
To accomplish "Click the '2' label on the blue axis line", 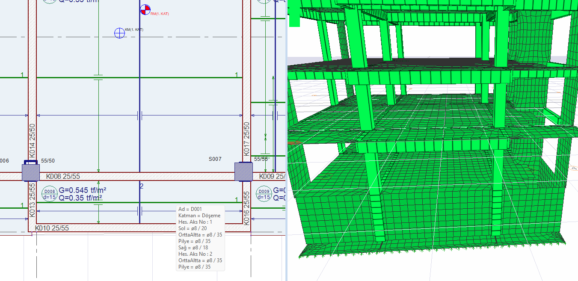I will coord(142,186).
